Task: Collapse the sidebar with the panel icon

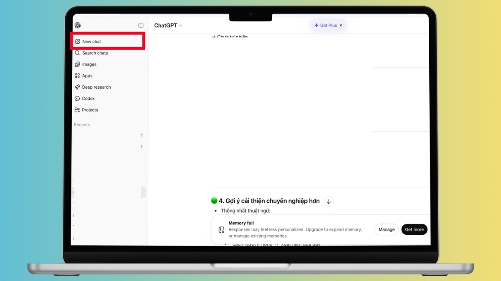Action: point(141,25)
